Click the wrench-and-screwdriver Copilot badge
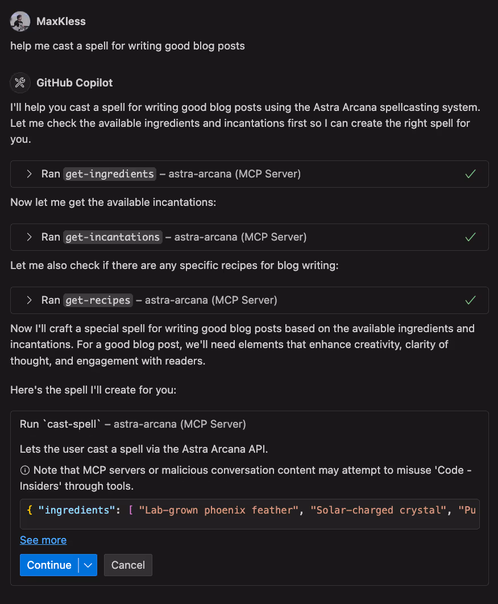The height and width of the screenshot is (604, 498). [20, 82]
